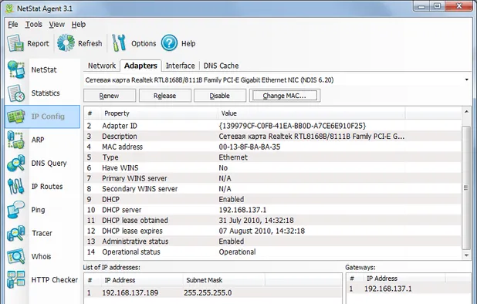477x304 pixels.
Task: Click the Change MAC... button
Action: point(285,96)
